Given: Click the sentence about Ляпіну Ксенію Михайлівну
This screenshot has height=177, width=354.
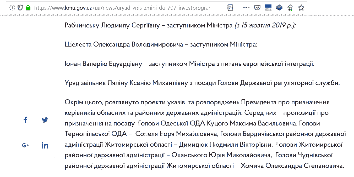Looking at the screenshot, I should [x=202, y=83].
